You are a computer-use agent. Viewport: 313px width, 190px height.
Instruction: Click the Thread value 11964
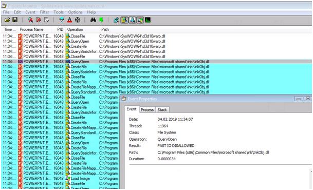pos(163,126)
